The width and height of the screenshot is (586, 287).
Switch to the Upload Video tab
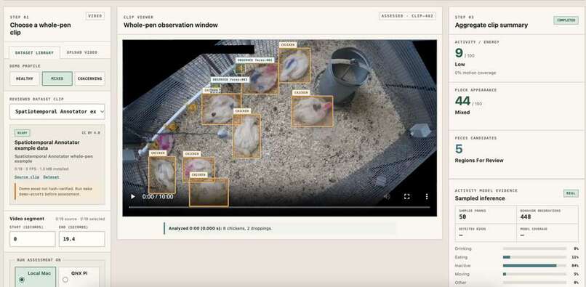click(x=82, y=52)
